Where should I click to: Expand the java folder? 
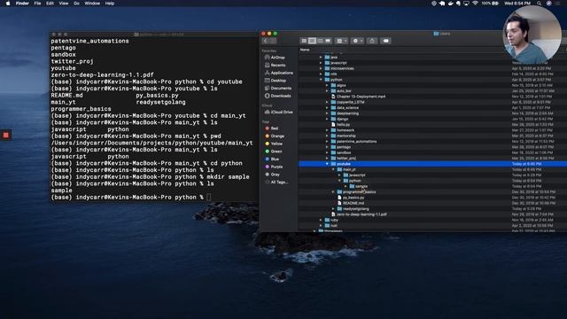tap(321, 57)
